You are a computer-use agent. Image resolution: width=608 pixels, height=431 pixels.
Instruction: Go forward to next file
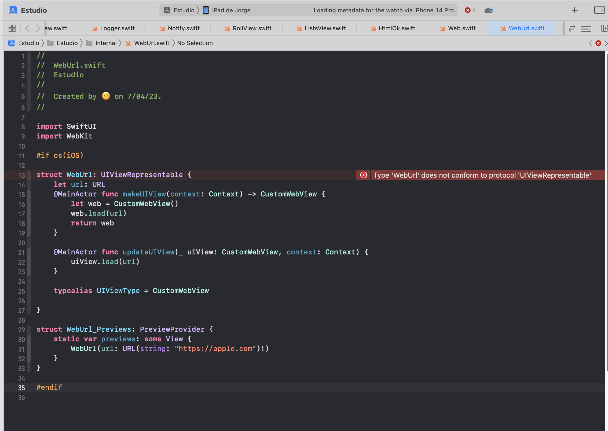38,28
